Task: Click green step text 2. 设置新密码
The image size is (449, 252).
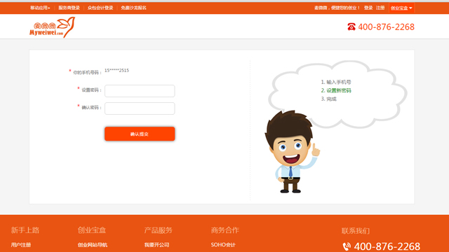Action: [336, 90]
